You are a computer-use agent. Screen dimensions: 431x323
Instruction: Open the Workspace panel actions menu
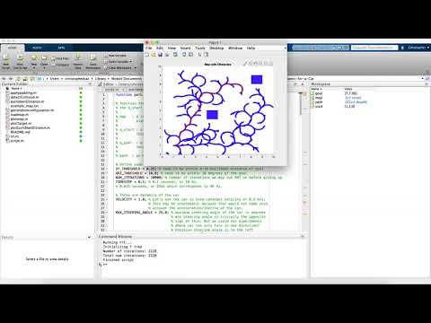(x=427, y=84)
